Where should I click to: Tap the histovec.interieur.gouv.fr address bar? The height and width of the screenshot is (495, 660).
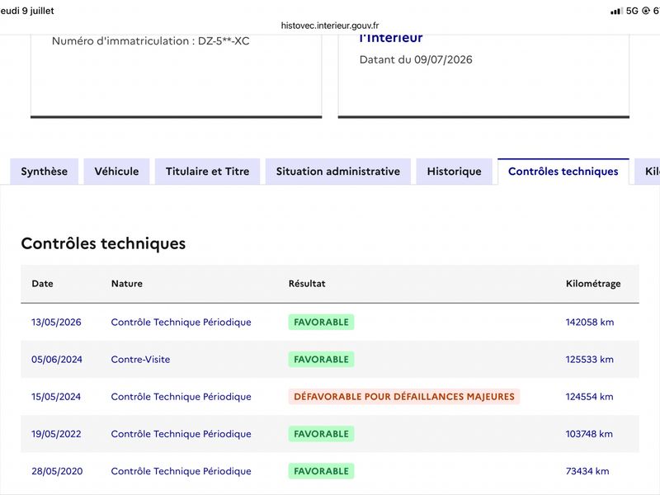330,26
